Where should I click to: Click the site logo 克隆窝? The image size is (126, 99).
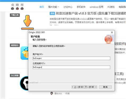tap(17, 7)
